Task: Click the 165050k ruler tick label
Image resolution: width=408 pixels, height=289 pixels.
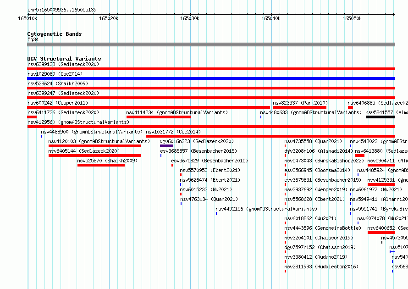Action: pyautogui.click(x=352, y=18)
